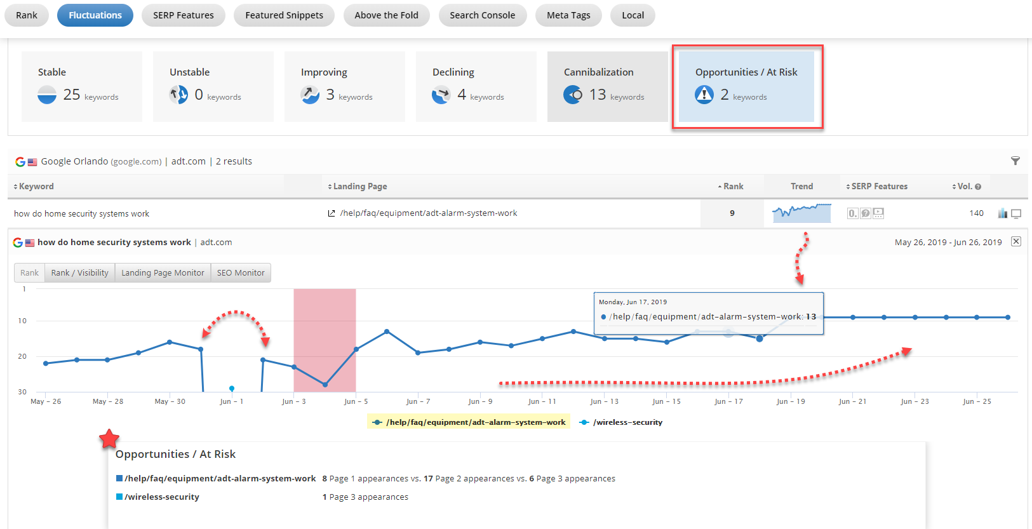Filter by Cannibalization keywords card
This screenshot has width=1032, height=529.
point(607,86)
